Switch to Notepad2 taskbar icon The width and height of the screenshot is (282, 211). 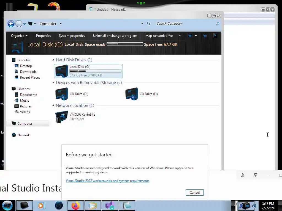click(127, 206)
